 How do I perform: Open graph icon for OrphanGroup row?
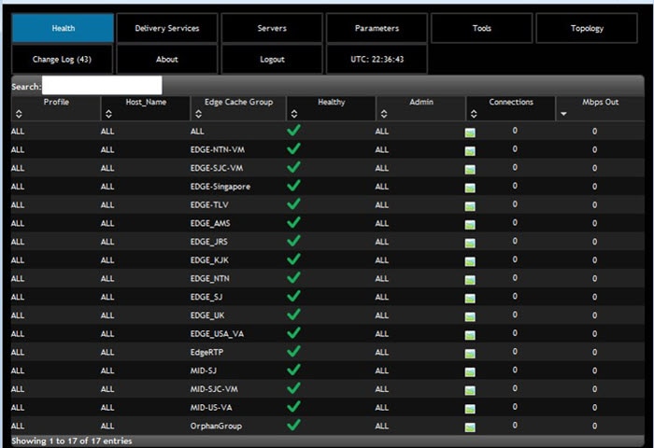[x=470, y=427]
